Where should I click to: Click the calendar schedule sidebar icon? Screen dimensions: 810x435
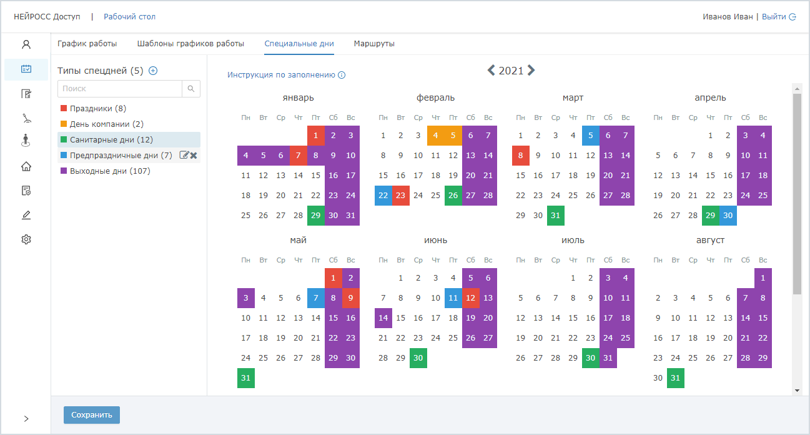click(x=26, y=69)
